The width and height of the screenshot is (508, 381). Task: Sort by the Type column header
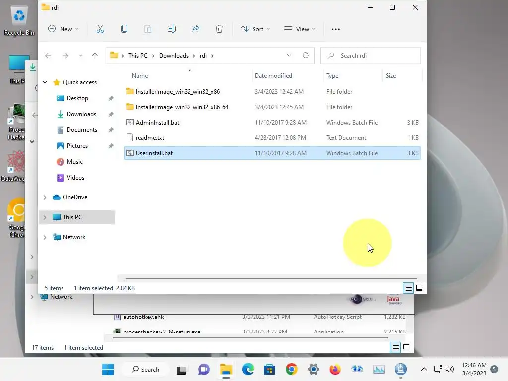tap(332, 76)
